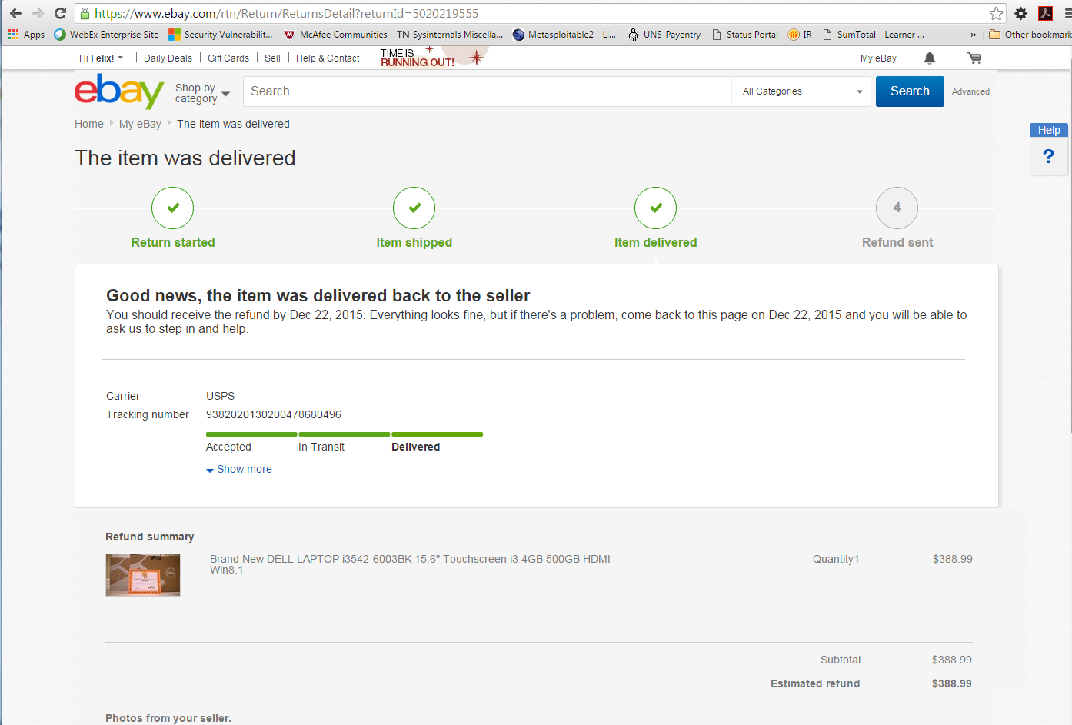Open the Dell laptop item title link
Screen dimensions: 1072x725
click(x=410, y=564)
